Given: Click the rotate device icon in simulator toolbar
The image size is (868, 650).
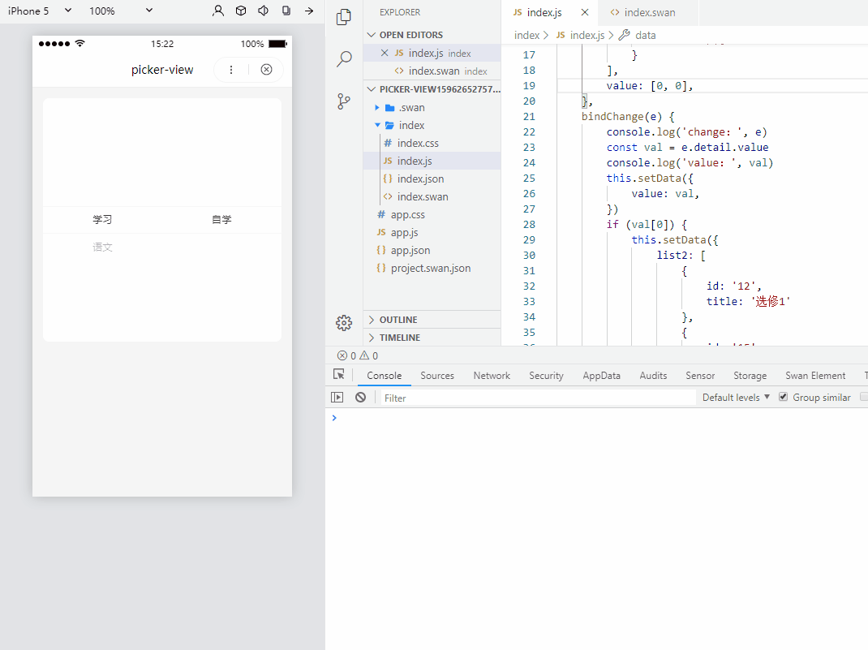Looking at the screenshot, I should click(286, 11).
